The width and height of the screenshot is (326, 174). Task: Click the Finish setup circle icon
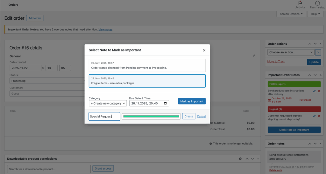(317, 3)
